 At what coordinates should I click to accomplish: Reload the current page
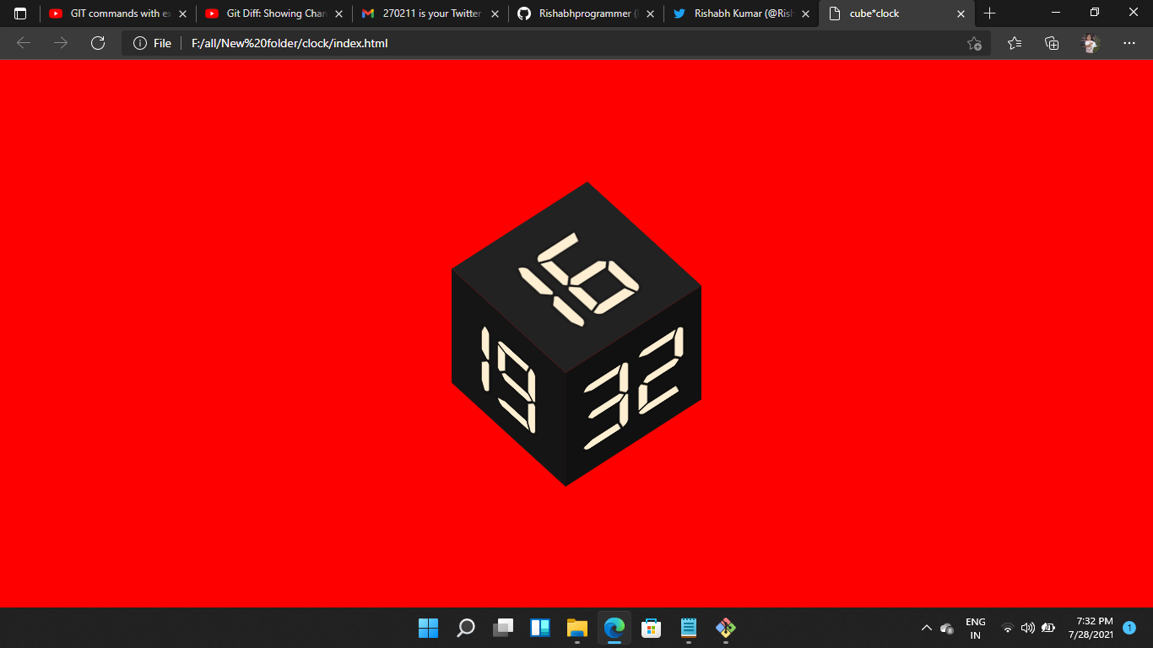[98, 42]
